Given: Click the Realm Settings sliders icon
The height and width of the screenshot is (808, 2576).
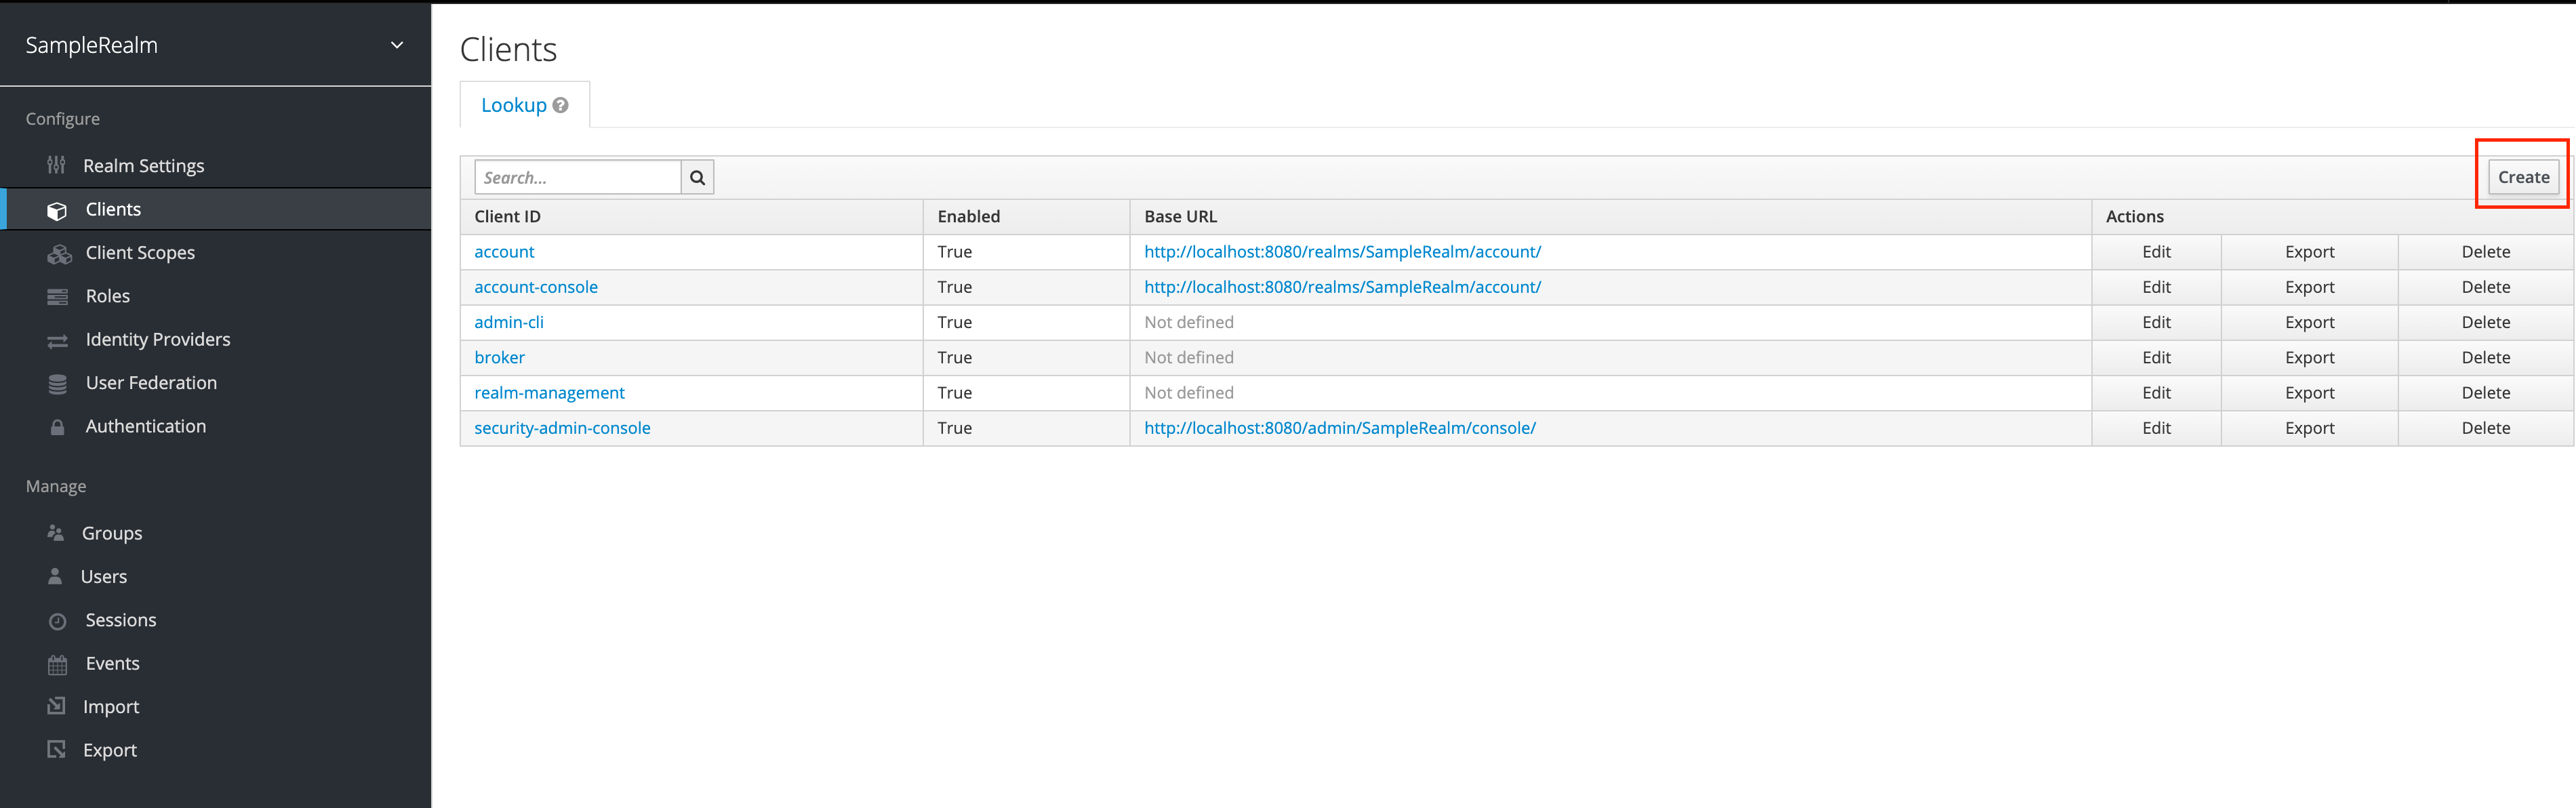Looking at the screenshot, I should 56,165.
